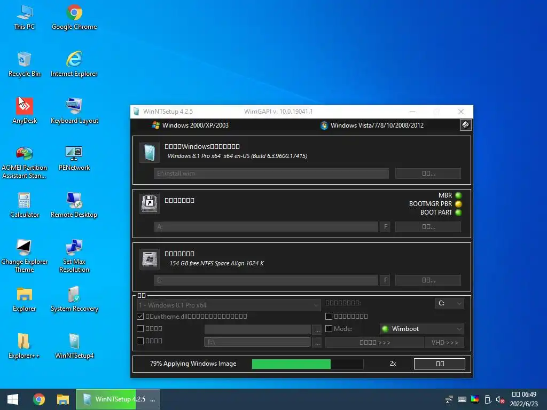The width and height of the screenshot is (547, 410).
Task: Open the C: drive letter dropdown
Action: click(449, 303)
